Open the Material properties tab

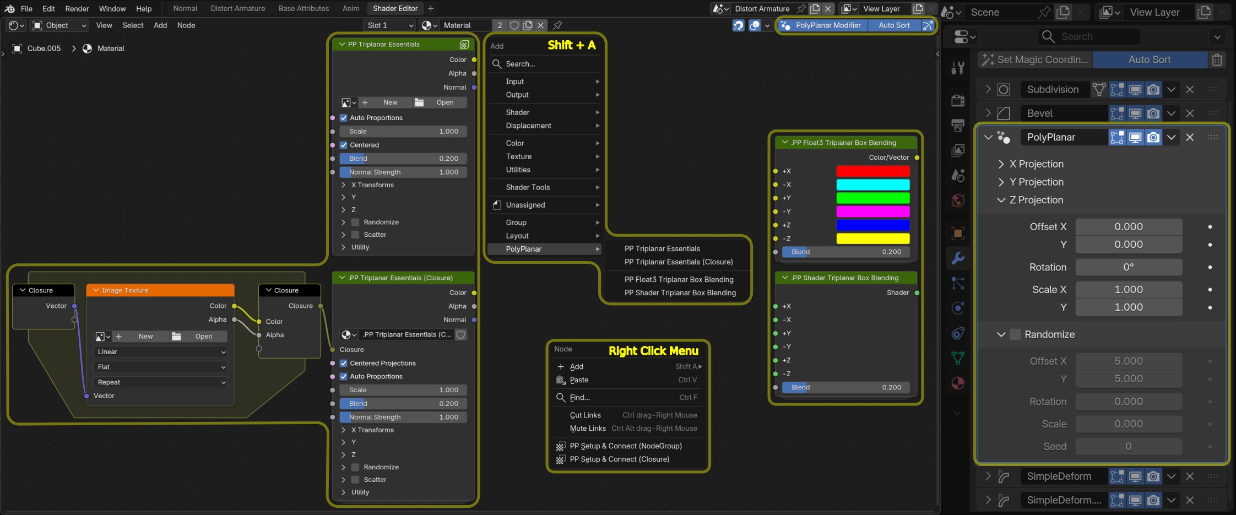958,383
